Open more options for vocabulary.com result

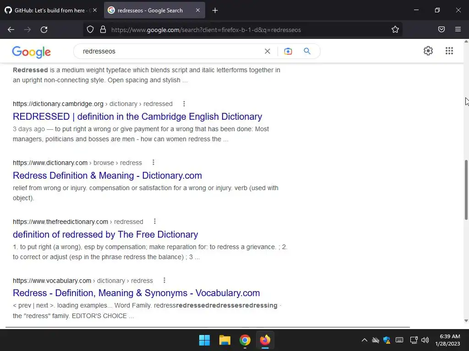(x=164, y=280)
